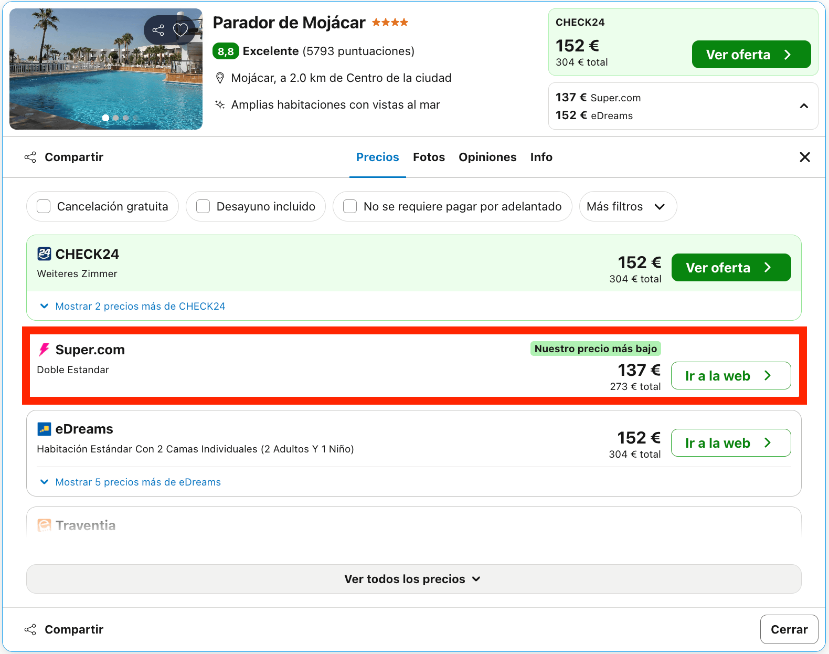Click the location pin icon beside Mojácar
Viewport: 829px width, 654px height.
pyautogui.click(x=220, y=78)
